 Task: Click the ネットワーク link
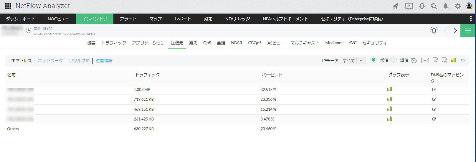(50, 61)
